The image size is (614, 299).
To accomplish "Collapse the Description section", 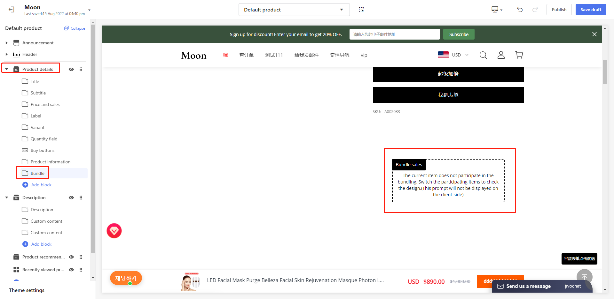I will pos(7,198).
